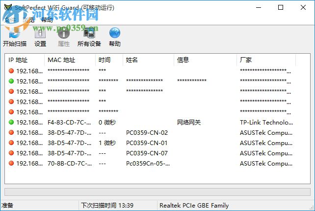Screen dimensions: 315x211
Task: Select device name Pc0359Cn-05-...
Action: [148, 164]
